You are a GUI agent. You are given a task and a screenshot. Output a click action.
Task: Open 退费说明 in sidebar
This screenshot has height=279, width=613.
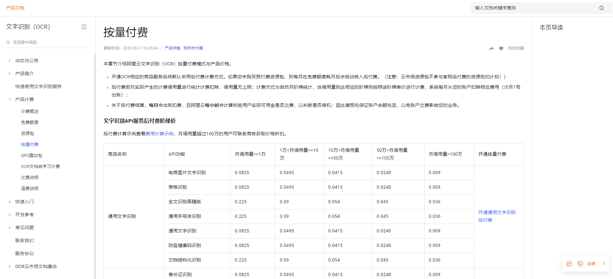pos(30,188)
